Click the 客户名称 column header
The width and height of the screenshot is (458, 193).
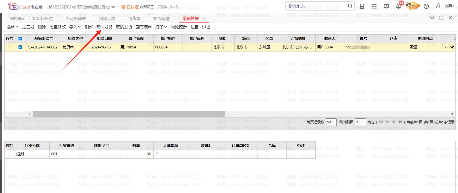click(x=136, y=38)
